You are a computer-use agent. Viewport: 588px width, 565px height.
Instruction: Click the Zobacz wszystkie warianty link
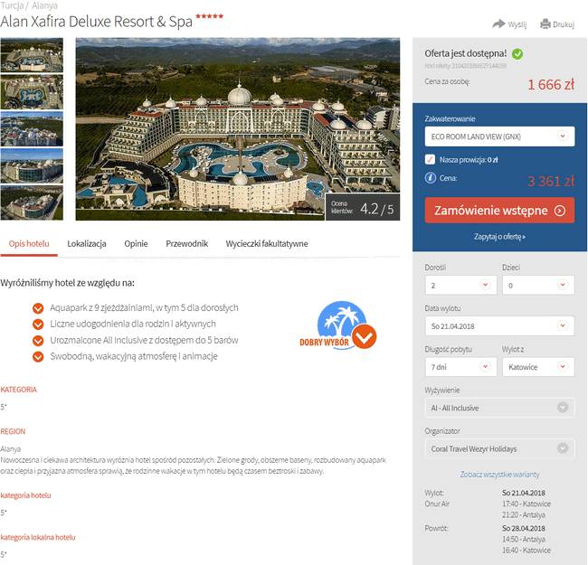[499, 475]
